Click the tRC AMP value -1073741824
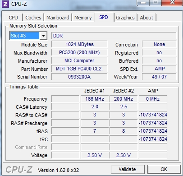The width and height of the screenshot is (183, 176). (x=153, y=139)
